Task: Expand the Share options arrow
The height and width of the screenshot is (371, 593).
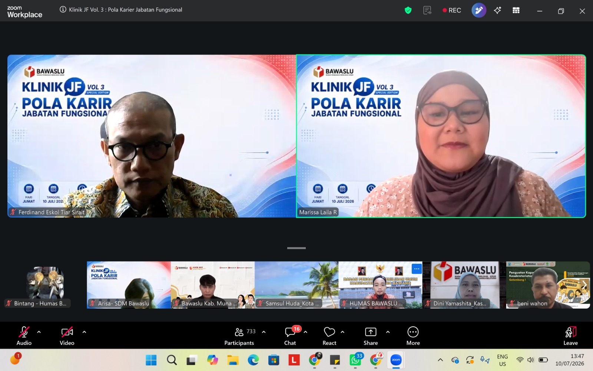Action: point(388,332)
